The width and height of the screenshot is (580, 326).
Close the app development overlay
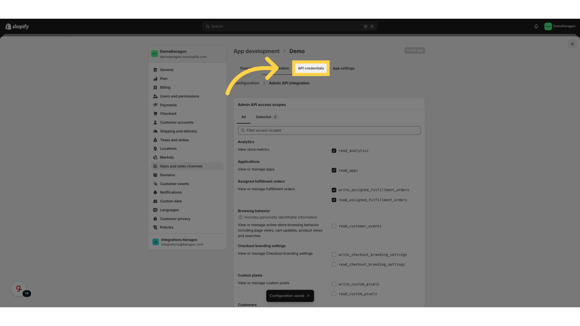coord(572,44)
